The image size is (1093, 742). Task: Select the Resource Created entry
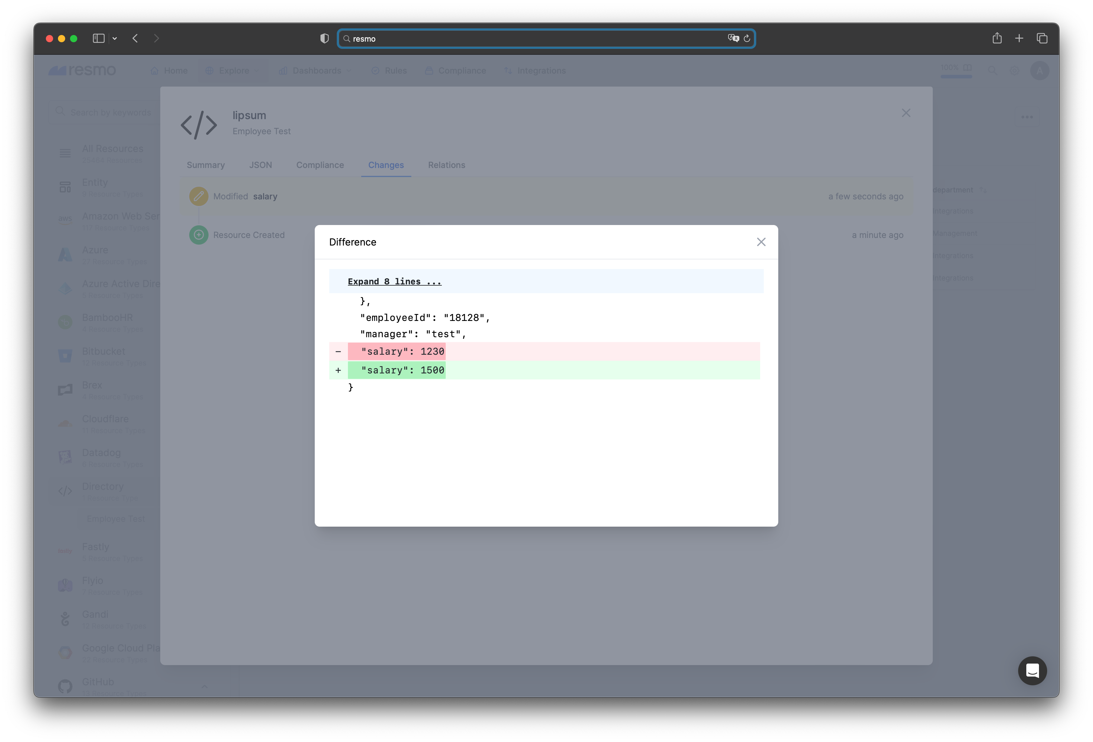pos(248,235)
